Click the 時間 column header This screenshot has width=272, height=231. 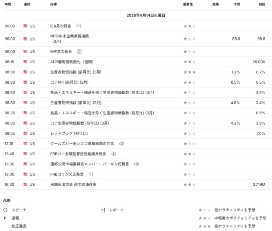click(x=8, y=4)
